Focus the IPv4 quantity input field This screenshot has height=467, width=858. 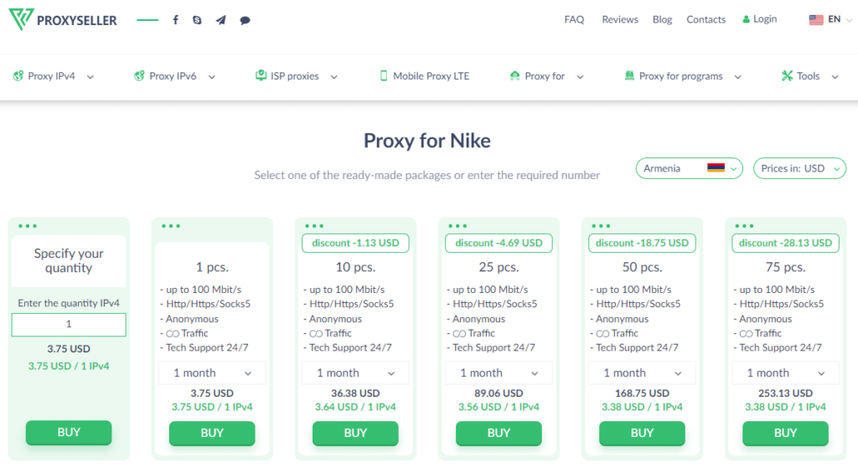[69, 324]
